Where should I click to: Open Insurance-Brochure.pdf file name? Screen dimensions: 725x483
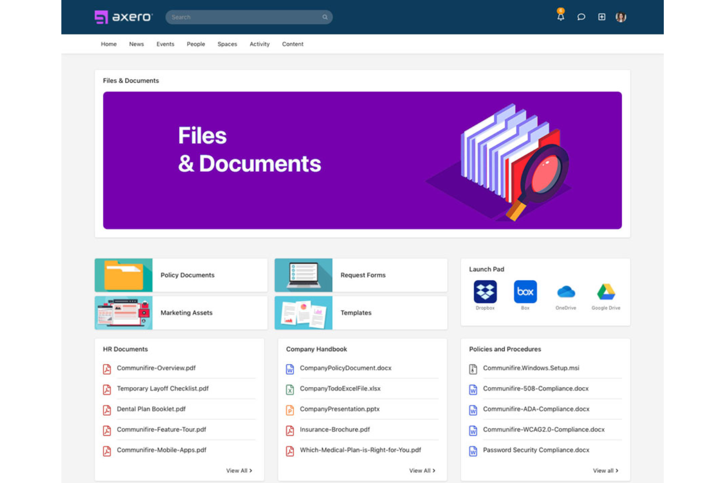(335, 430)
